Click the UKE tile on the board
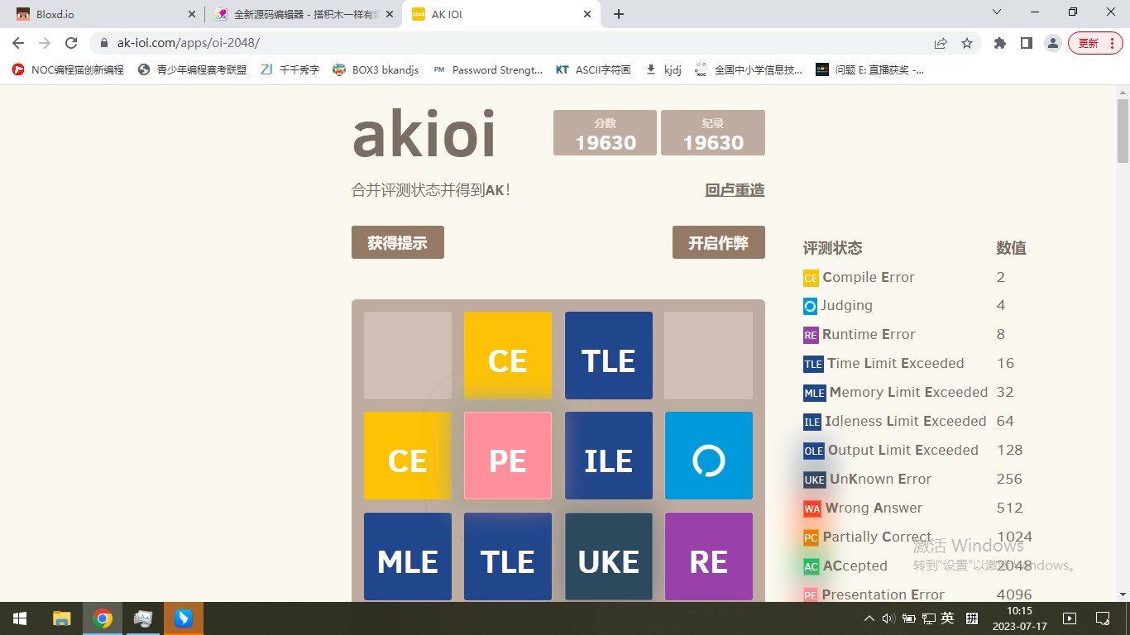 coord(609,556)
